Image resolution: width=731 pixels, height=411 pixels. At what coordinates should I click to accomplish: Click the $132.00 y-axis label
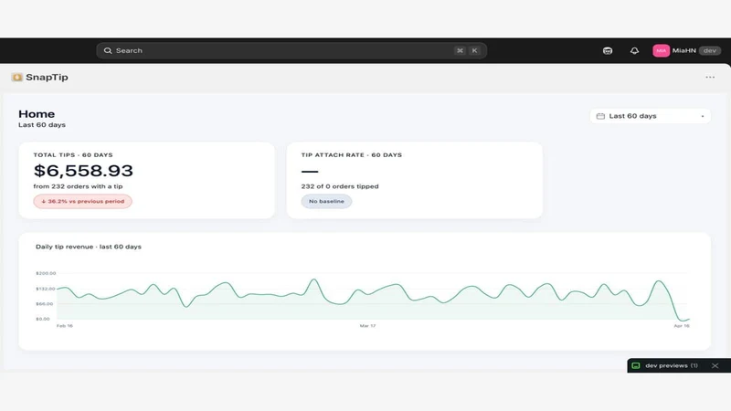[46, 289]
